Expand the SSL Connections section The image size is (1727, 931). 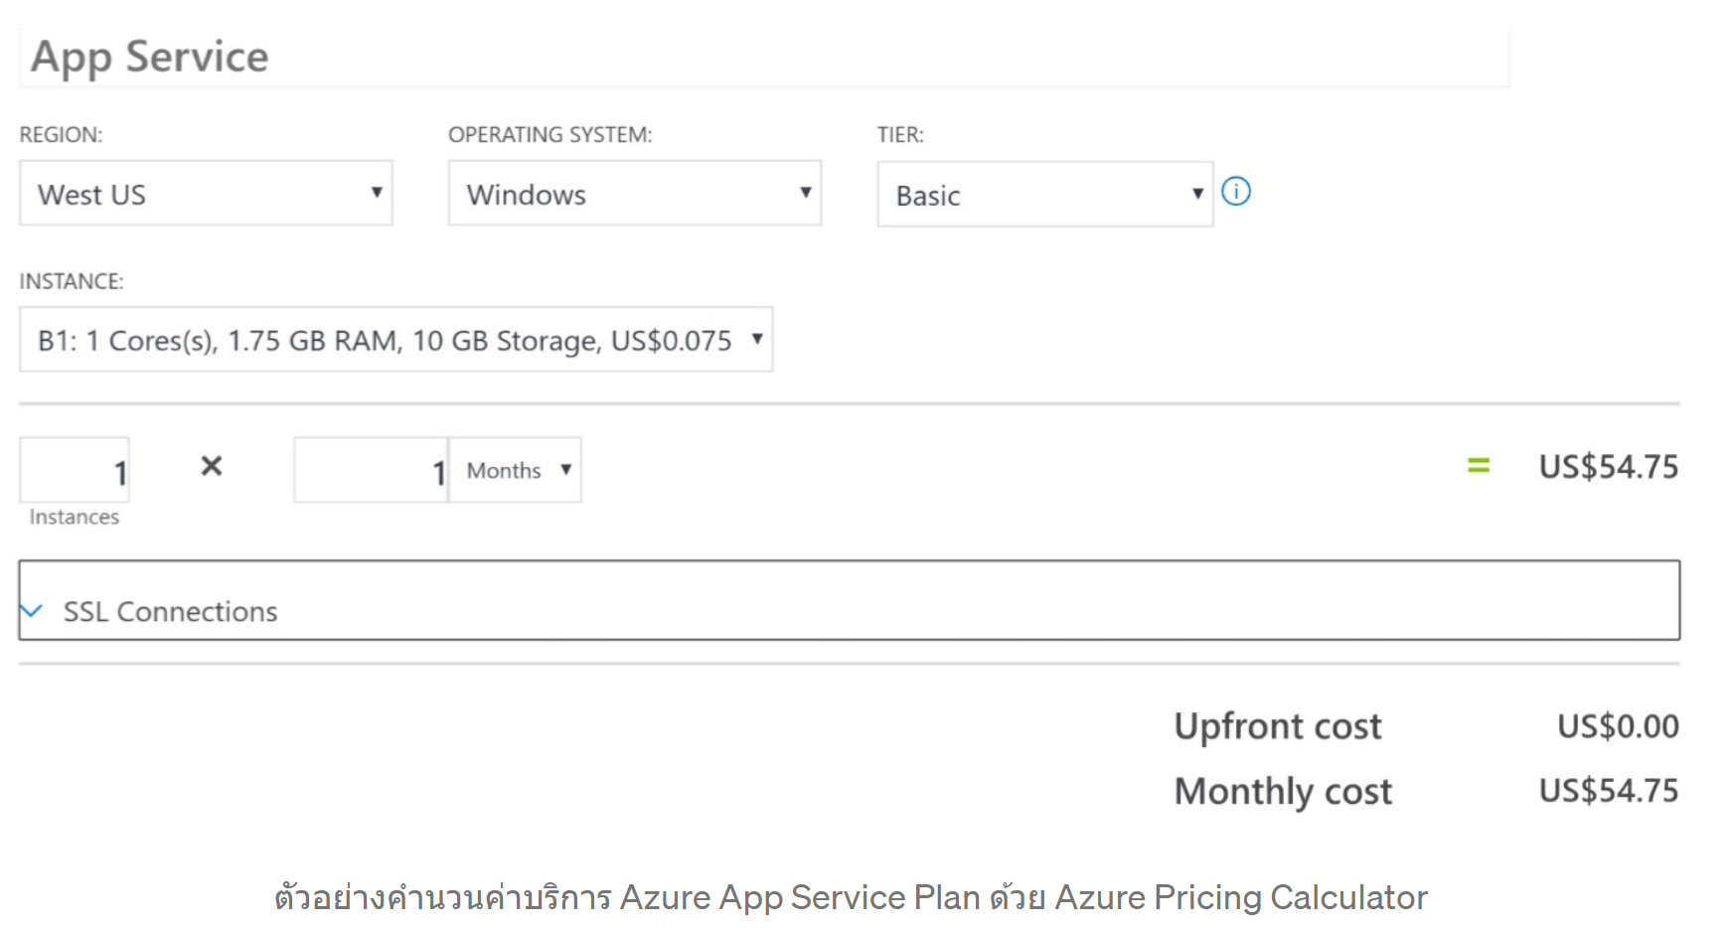click(850, 601)
